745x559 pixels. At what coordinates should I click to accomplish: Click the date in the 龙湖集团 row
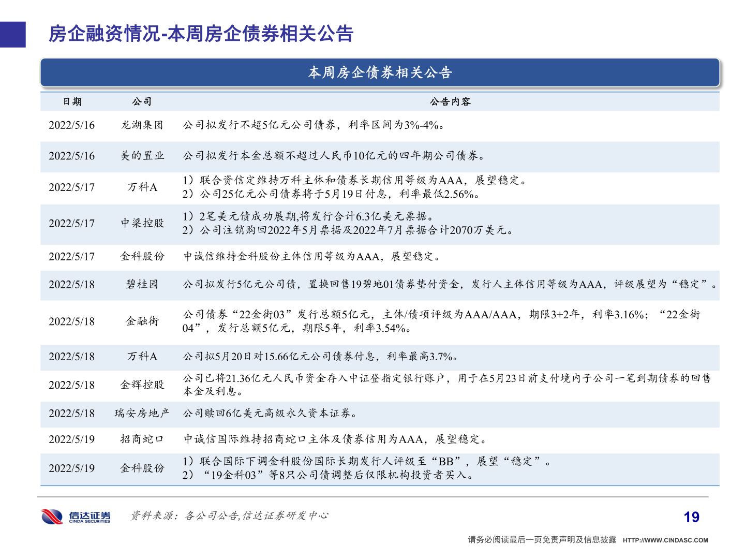pos(72,125)
